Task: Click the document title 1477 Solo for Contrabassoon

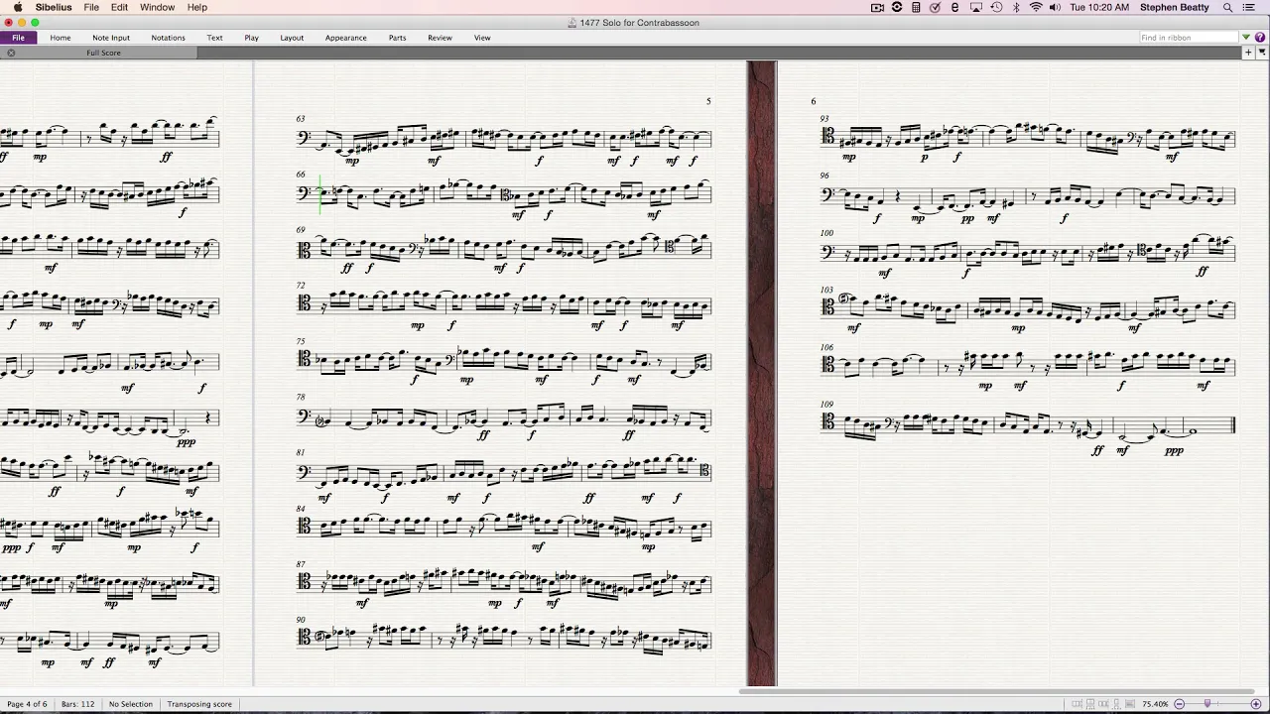Action: pos(639,23)
